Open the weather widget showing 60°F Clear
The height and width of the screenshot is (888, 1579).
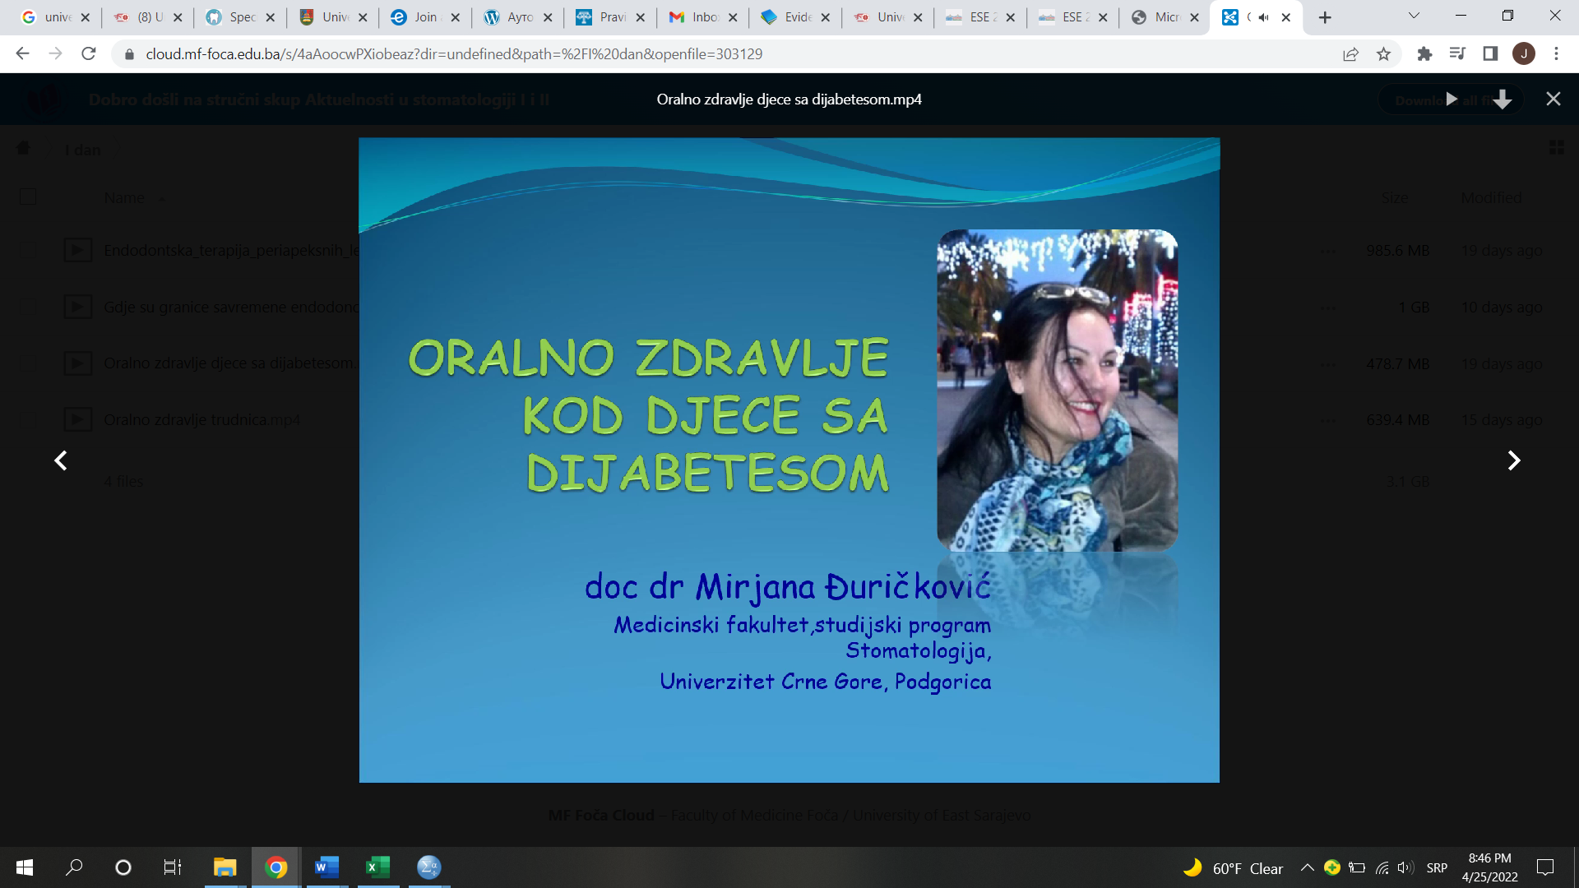1233,868
